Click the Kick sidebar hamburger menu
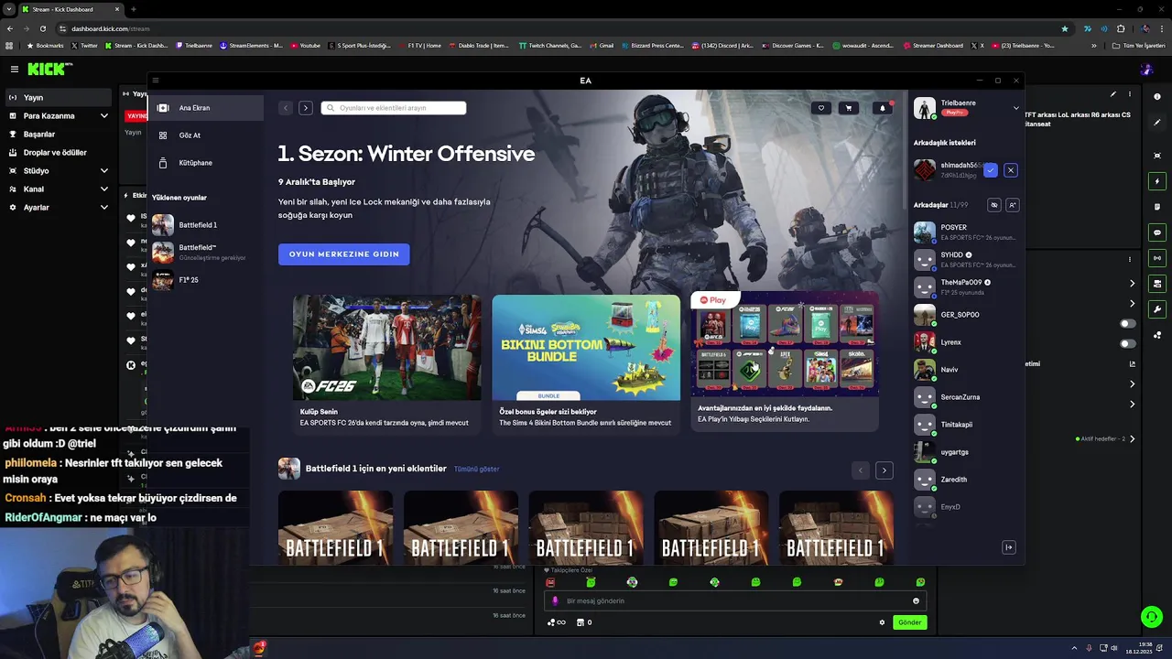1172x659 pixels. 15,69
